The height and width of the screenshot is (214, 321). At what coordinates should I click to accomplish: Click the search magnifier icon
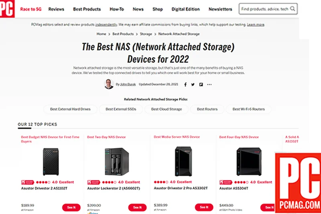293,9
